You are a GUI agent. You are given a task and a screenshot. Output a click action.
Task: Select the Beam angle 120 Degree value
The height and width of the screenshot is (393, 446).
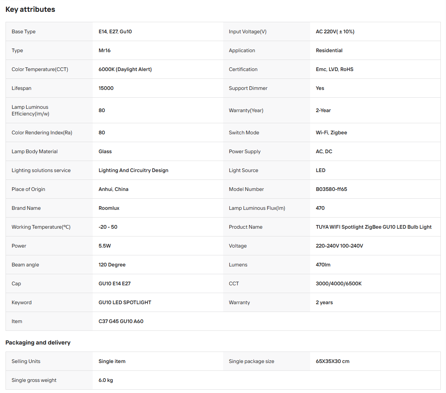click(x=112, y=265)
